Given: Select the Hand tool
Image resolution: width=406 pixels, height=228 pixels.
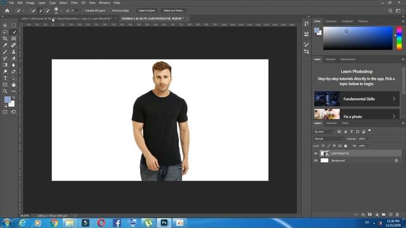Looking at the screenshot, I should pos(13,85).
